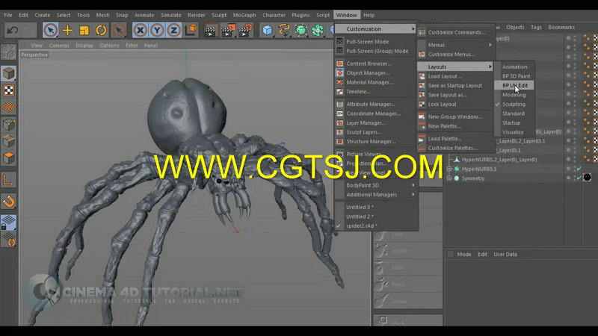Activate the Scale tool
This screenshot has height=336, width=598.
tap(84, 30)
